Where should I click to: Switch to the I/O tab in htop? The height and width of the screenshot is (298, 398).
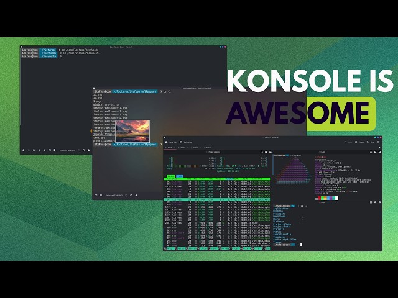click(180, 176)
